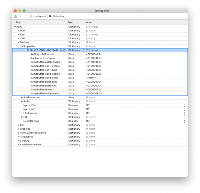The height and width of the screenshot is (193, 200).
Task: Open type selector for PciRoot Dictionary
Action: (83, 50)
